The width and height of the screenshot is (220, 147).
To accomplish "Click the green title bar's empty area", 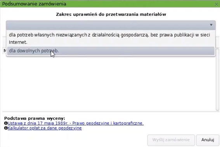I will tap(140, 4).
